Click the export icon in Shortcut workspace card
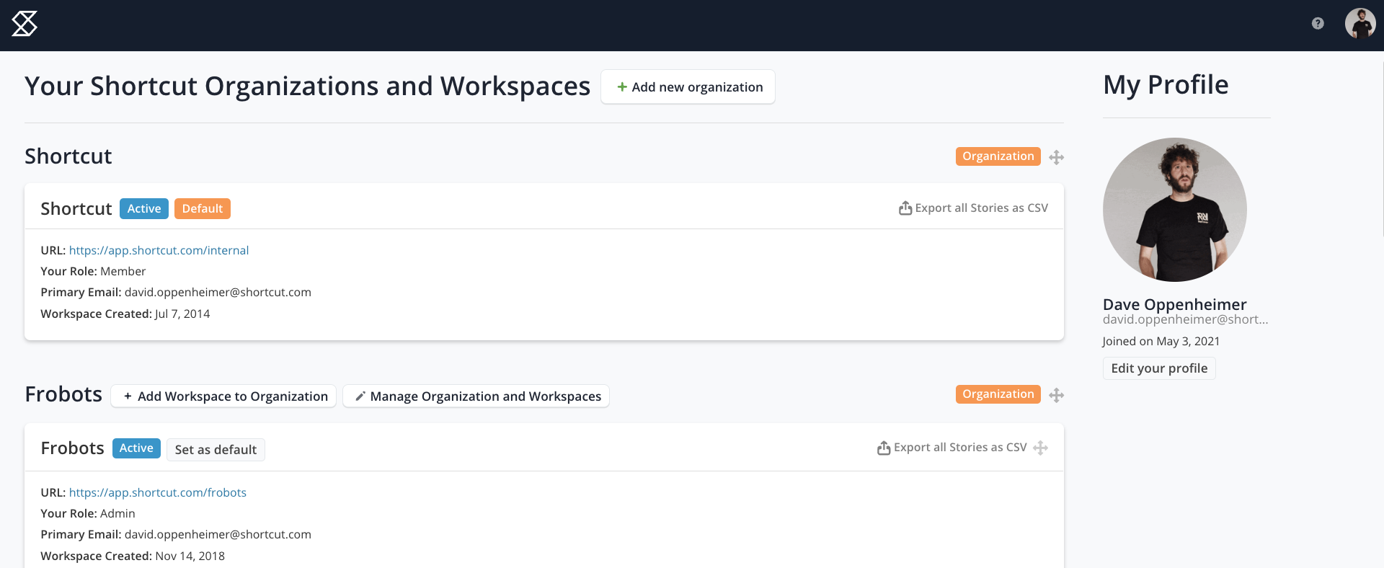 tap(905, 208)
